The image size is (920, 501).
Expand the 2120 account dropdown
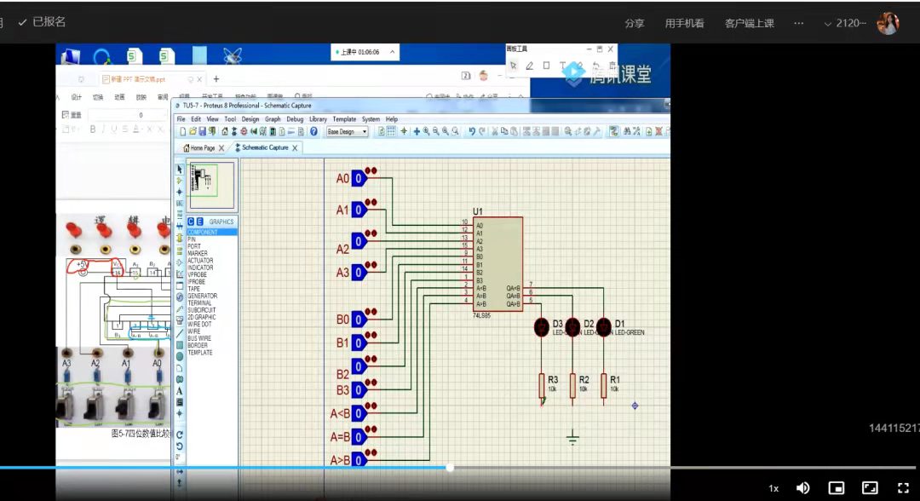845,23
